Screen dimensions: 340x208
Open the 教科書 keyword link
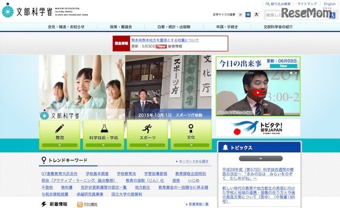point(67,188)
